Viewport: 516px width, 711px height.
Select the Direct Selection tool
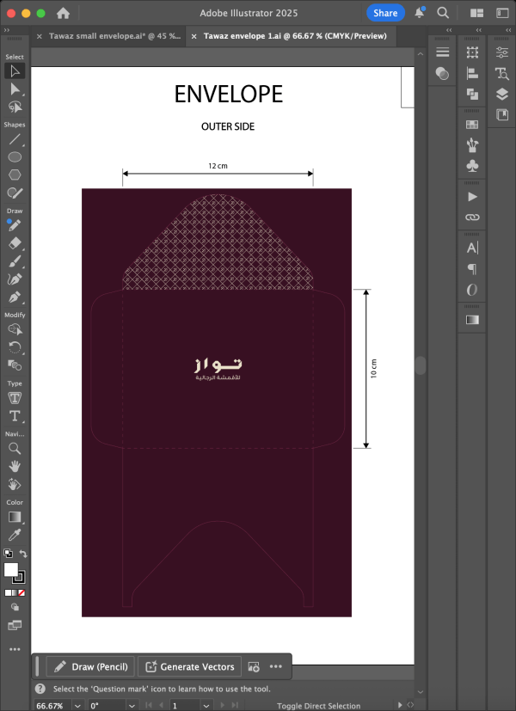tap(15, 89)
